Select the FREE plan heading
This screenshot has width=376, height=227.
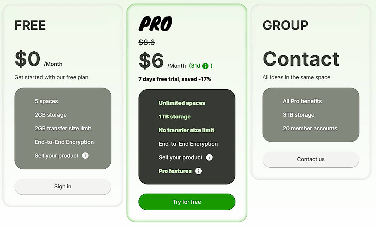(30, 25)
